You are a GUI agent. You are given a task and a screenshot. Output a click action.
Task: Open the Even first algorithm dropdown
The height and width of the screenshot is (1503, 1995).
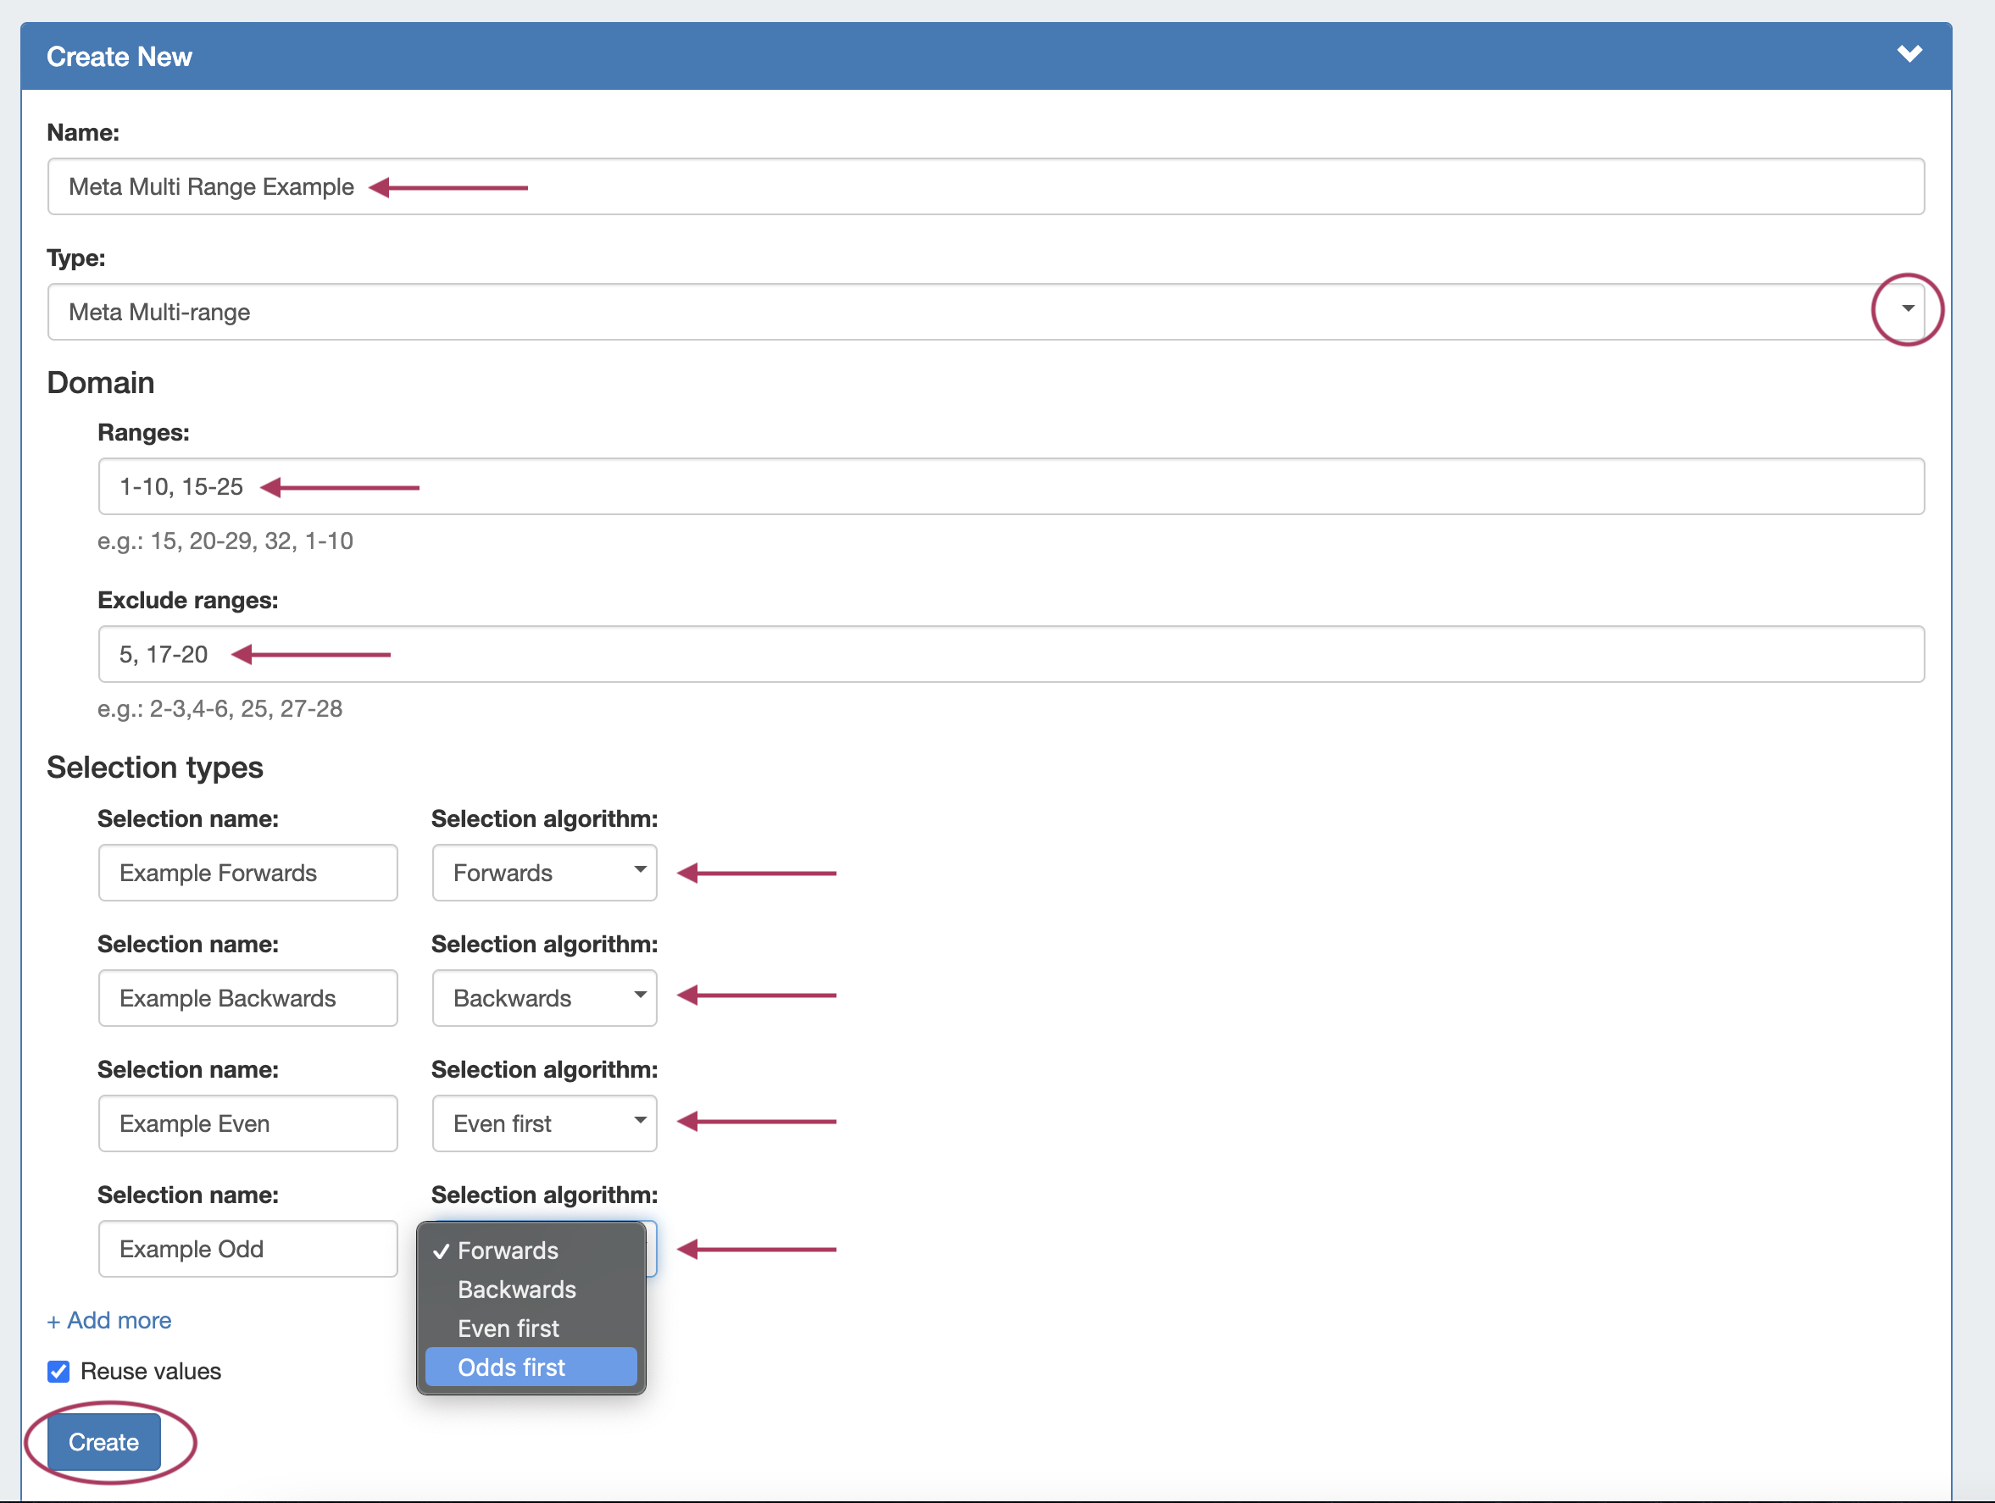(544, 1123)
